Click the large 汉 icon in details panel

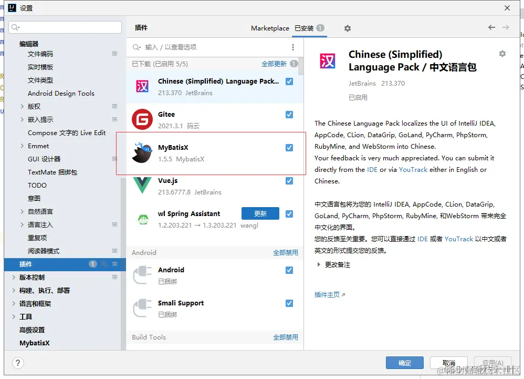click(327, 61)
